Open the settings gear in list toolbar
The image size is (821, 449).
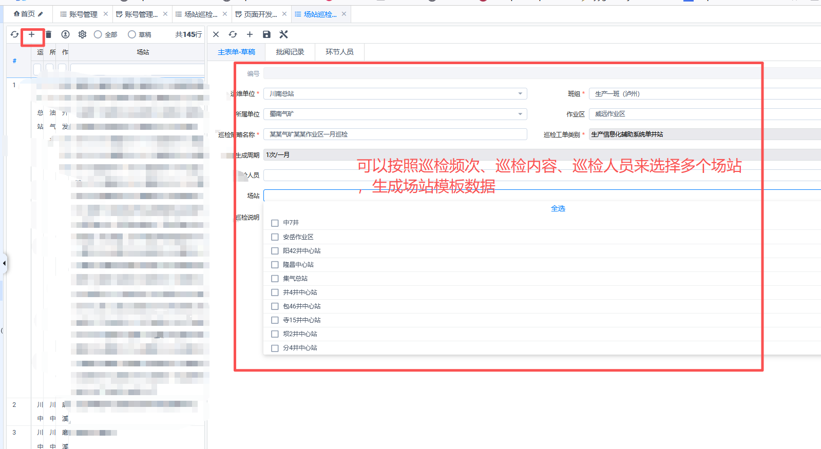tap(82, 34)
